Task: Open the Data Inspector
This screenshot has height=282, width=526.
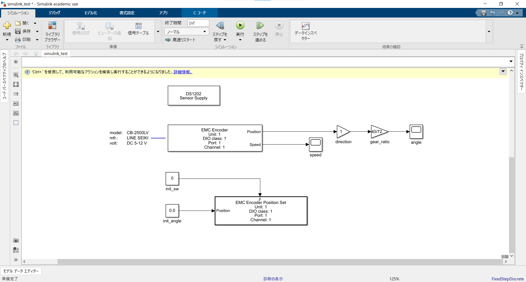Action: 306,31
